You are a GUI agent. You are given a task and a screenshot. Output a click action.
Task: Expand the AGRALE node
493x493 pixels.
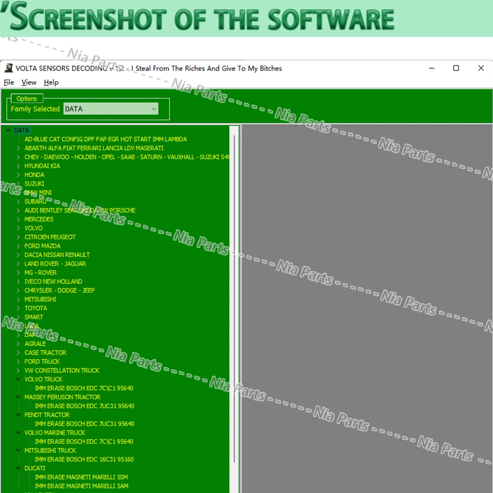tap(18, 344)
